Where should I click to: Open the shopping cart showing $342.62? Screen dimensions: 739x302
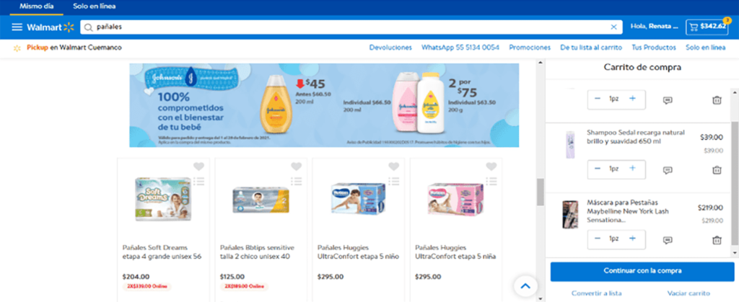tap(707, 27)
